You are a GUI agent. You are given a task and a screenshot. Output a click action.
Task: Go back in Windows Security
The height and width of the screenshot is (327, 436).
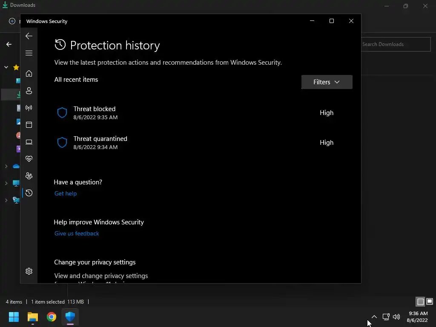29,36
